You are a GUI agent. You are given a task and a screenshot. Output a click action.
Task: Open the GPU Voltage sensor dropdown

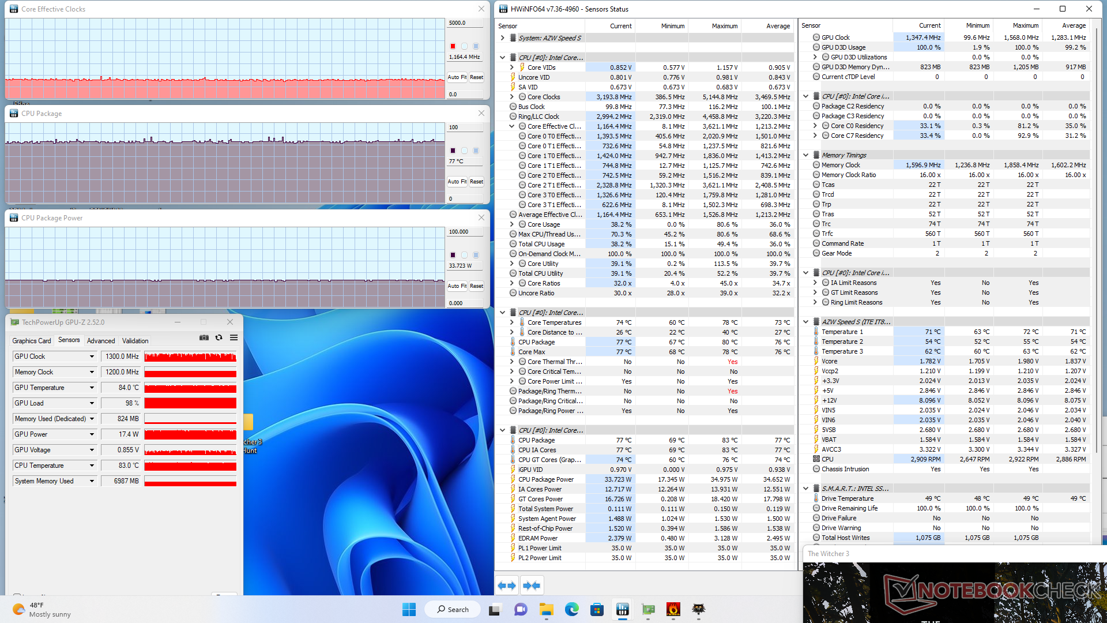pyautogui.click(x=92, y=450)
